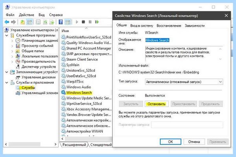
Task: Open Help via the question mark icon
Action: pos(61,22)
